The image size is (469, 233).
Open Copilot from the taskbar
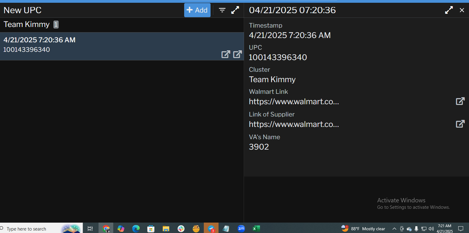tap(121, 228)
